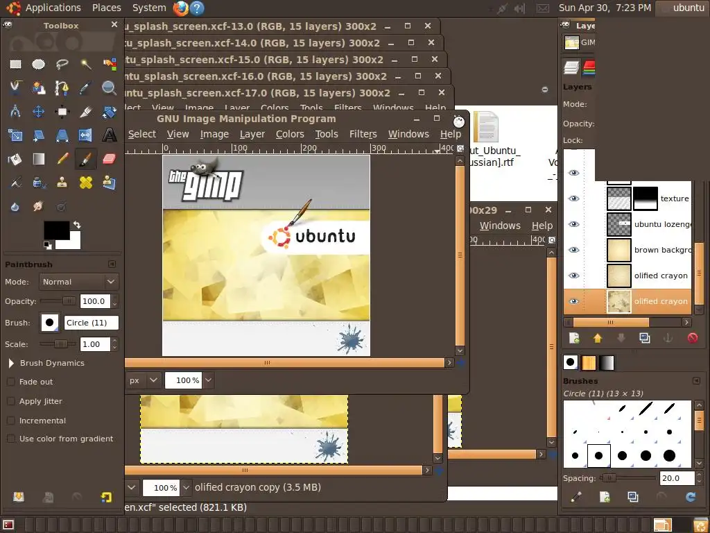Viewport: 710px width, 533px height.
Task: Click the brush preview button next to Brush
Action: [50, 323]
